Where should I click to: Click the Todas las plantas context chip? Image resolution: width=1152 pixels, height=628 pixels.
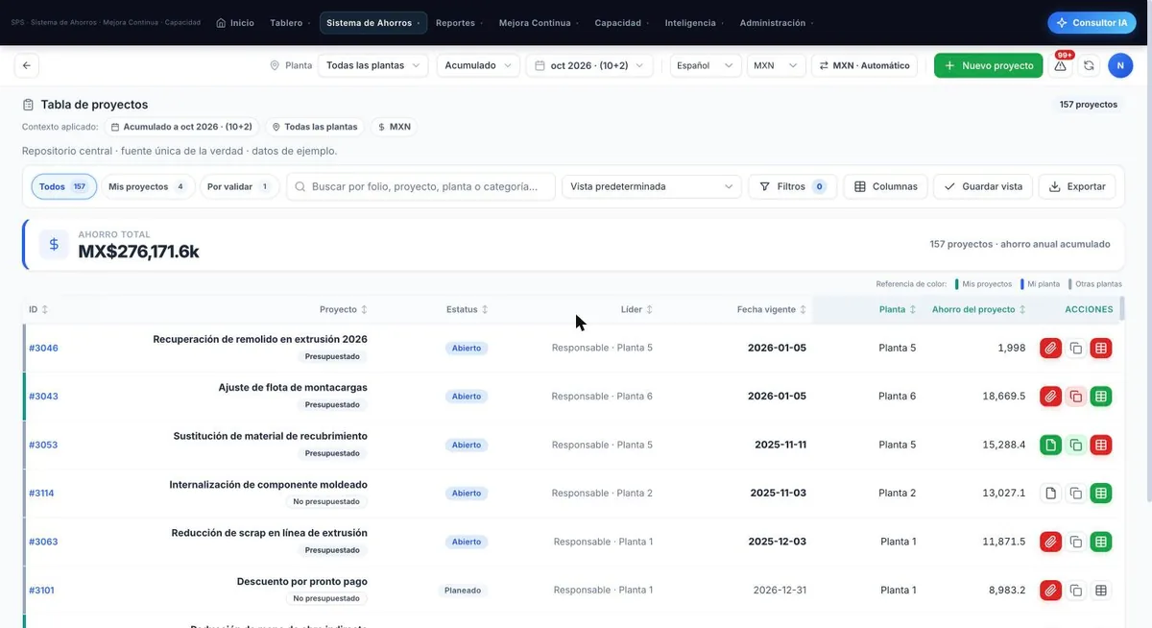click(x=314, y=127)
